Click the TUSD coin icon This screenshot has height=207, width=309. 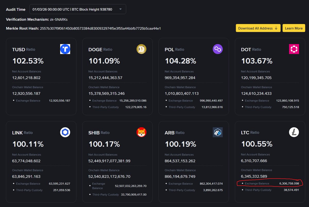[65, 49]
